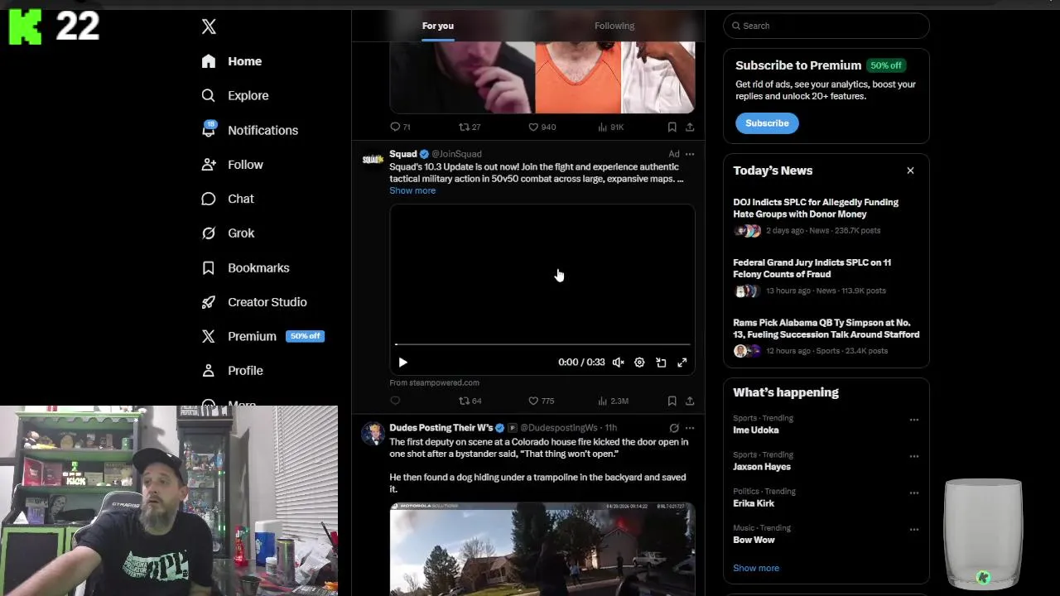The width and height of the screenshot is (1060, 596).
Task: Like the Squad ad with 775 likes
Action: (542, 401)
